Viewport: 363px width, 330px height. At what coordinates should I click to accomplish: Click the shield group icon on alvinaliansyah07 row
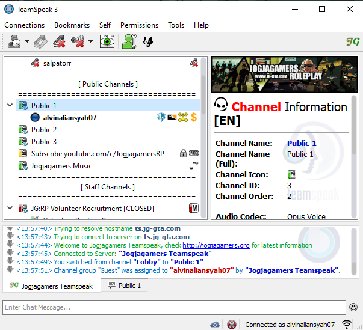[x=161, y=117]
